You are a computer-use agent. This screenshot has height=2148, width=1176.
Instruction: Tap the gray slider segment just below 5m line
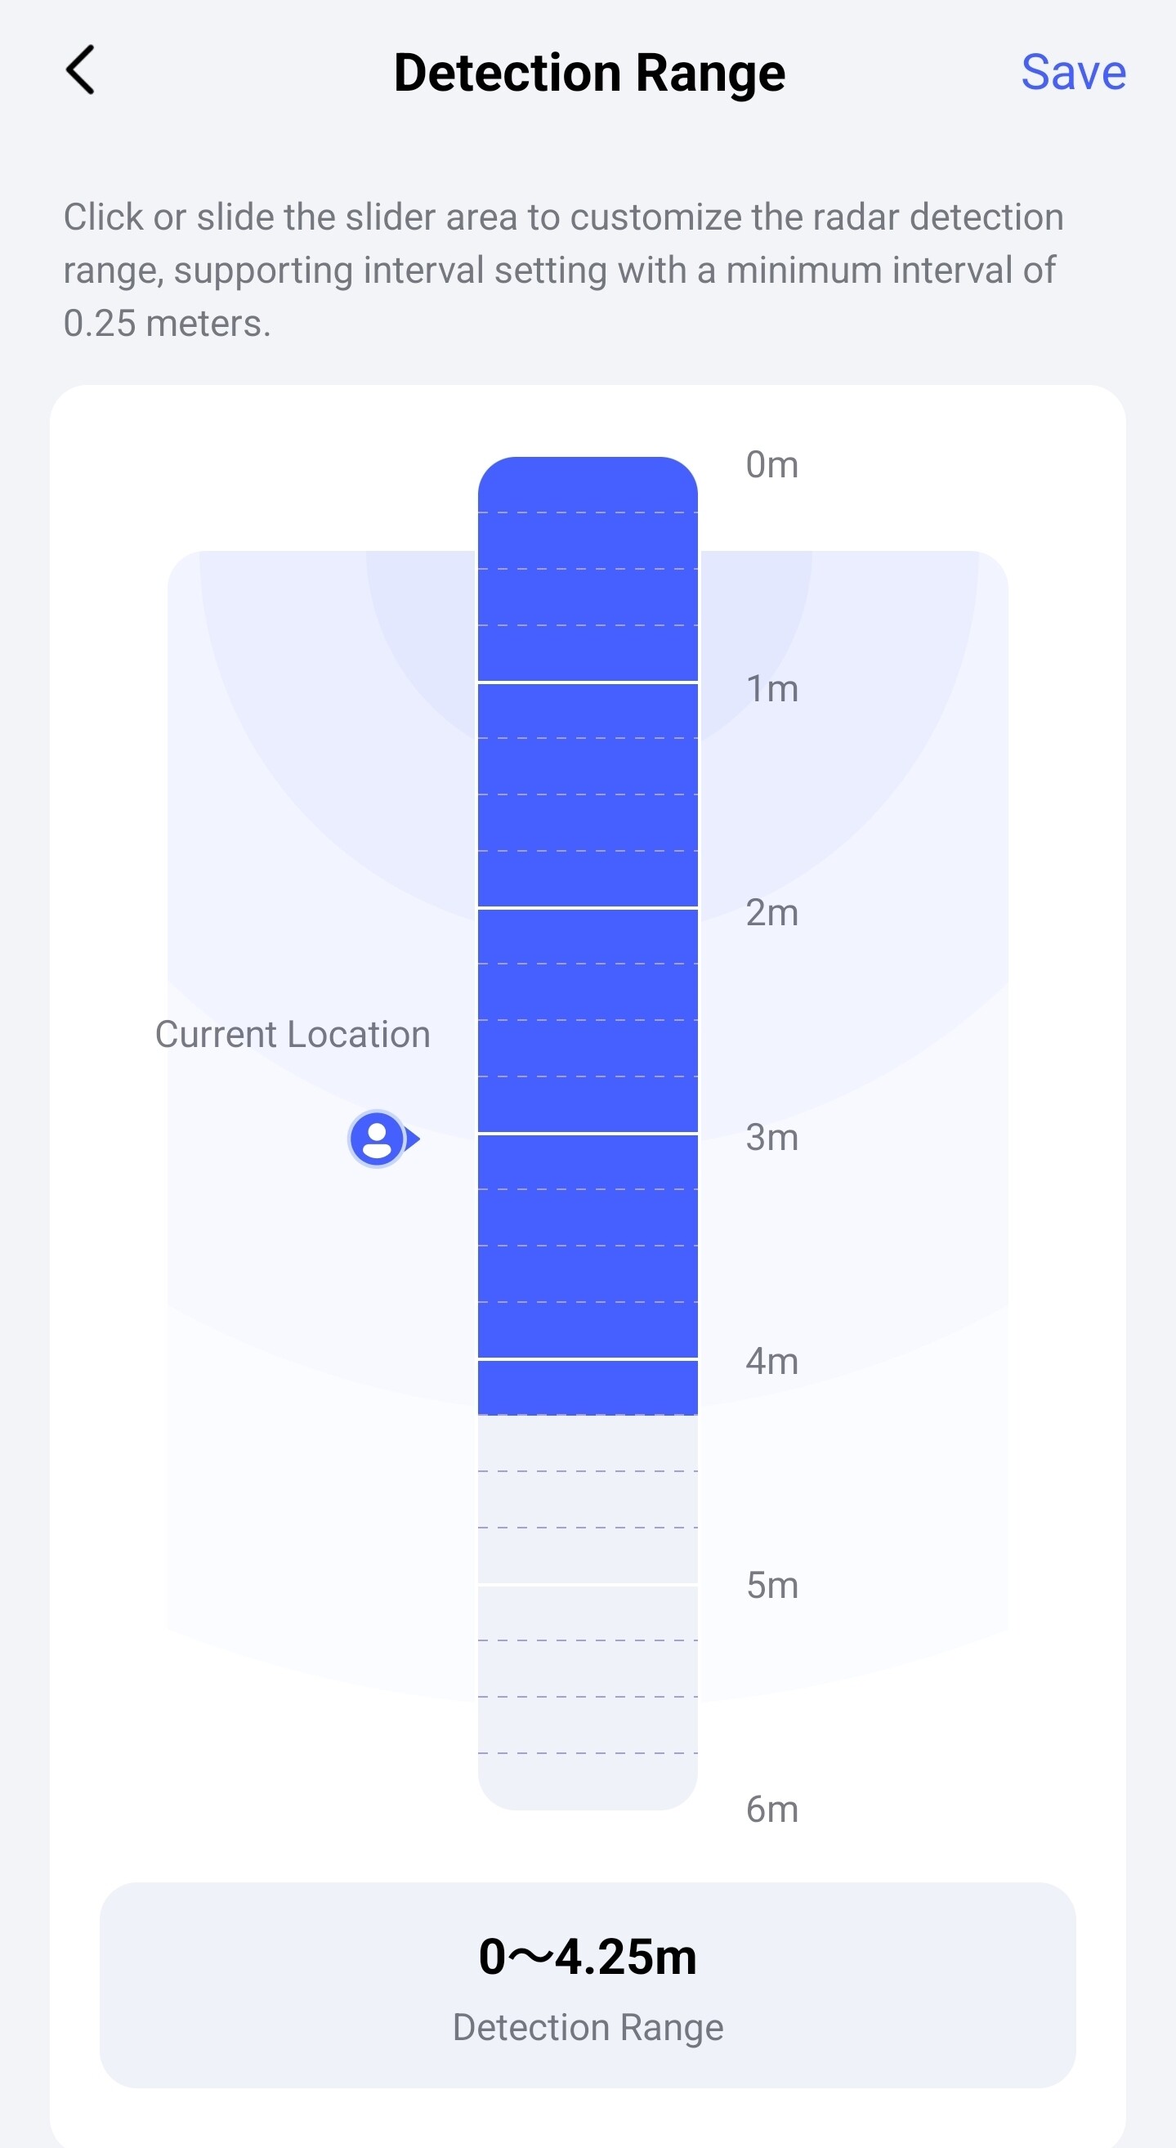point(588,1613)
